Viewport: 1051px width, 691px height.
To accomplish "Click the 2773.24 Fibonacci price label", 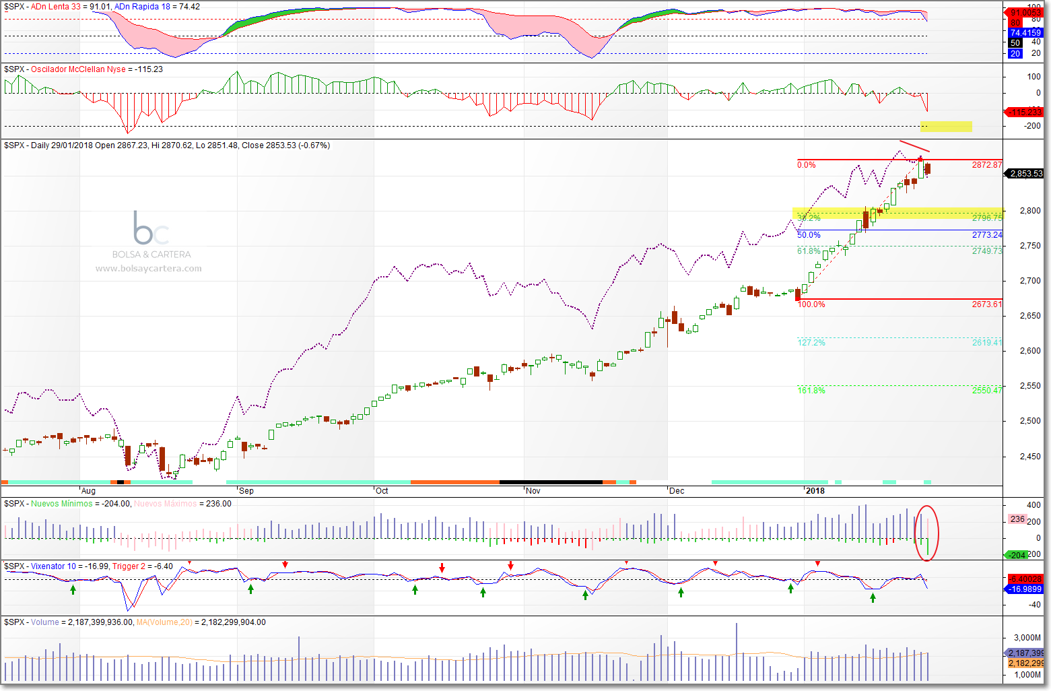I will [987, 235].
